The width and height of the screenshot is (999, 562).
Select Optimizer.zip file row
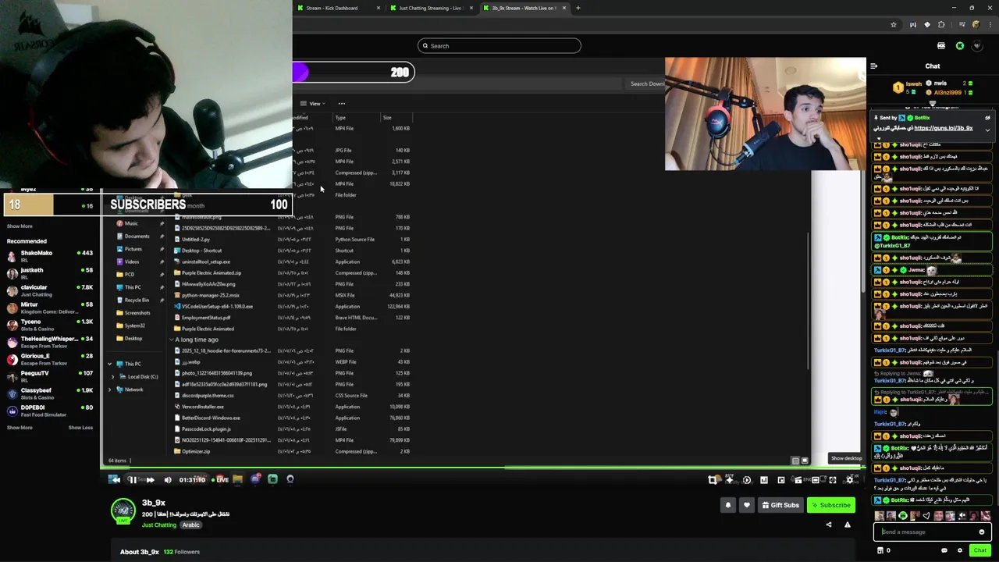pos(293,452)
